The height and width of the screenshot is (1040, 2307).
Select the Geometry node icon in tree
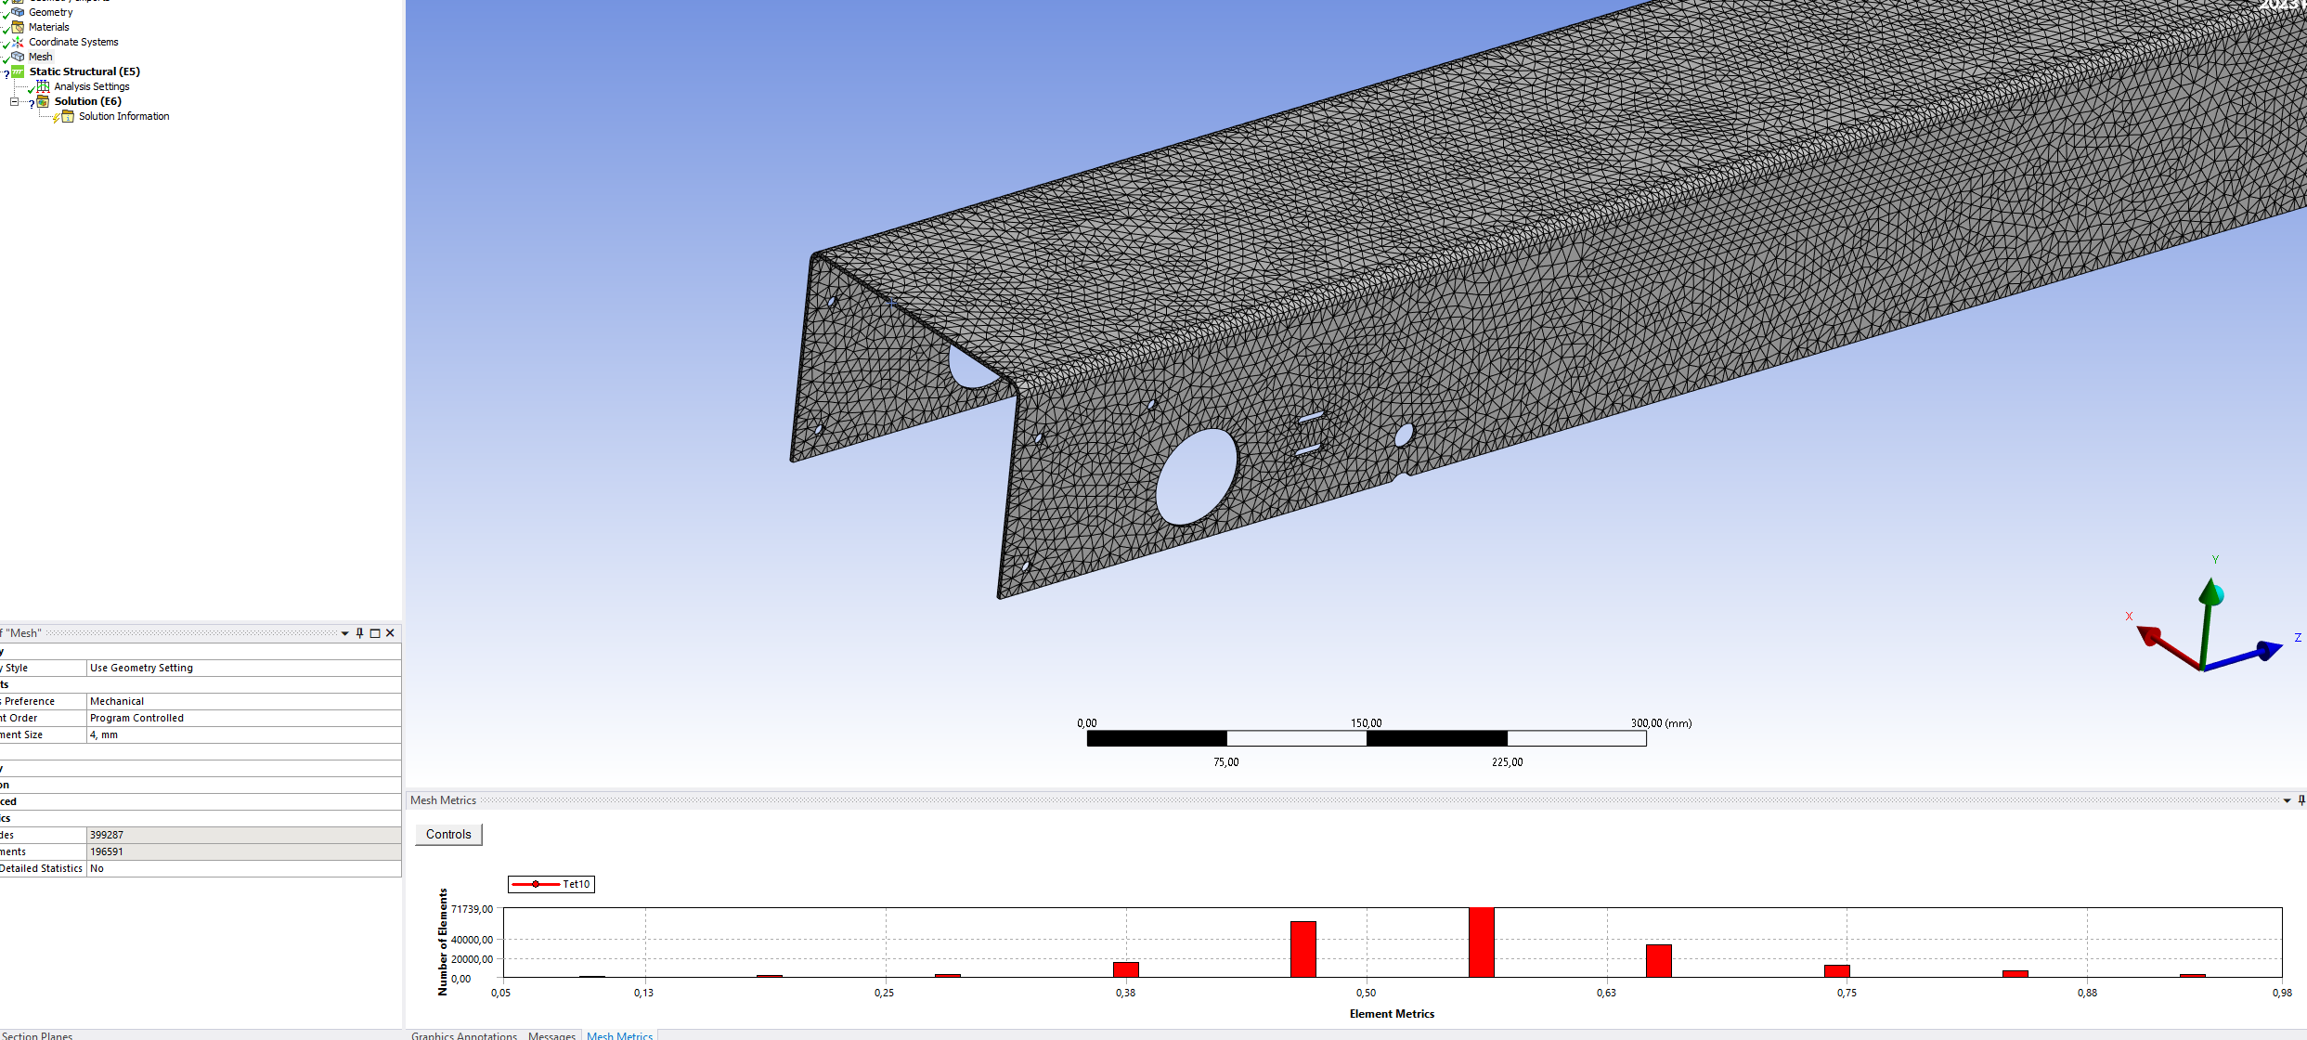(18, 12)
